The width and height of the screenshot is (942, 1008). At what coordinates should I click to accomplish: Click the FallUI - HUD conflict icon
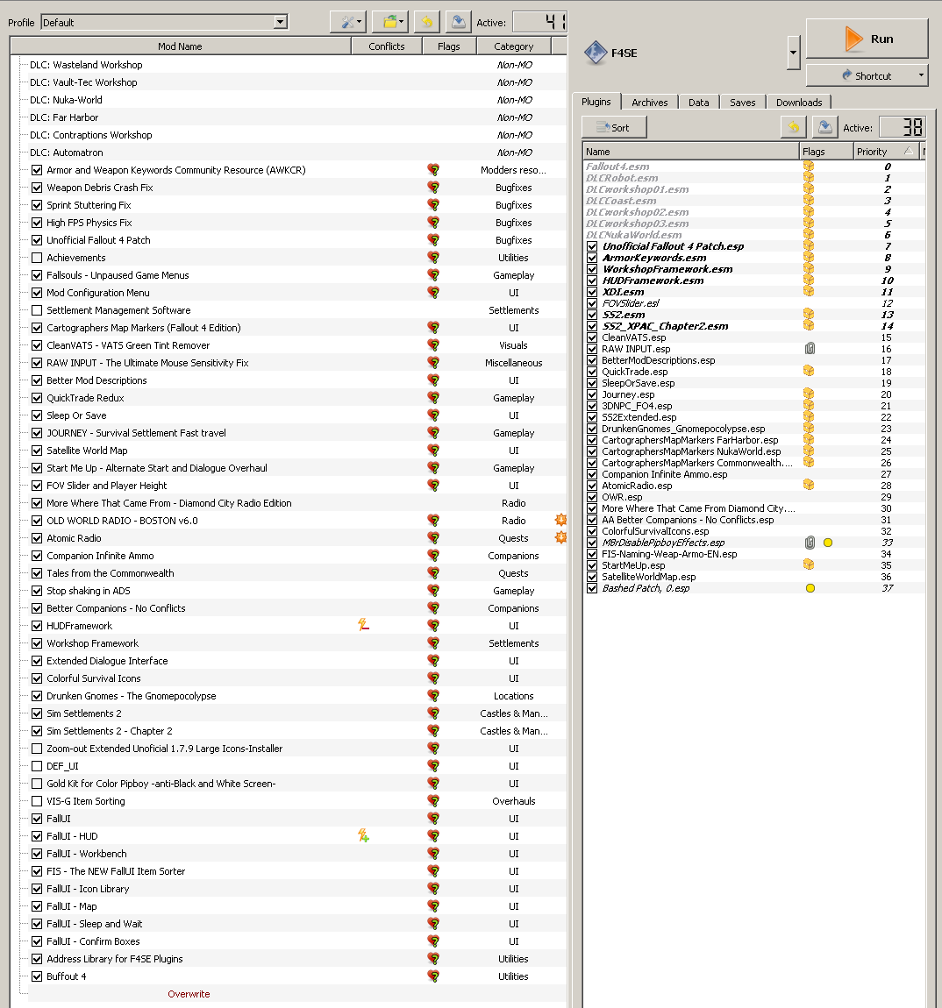(x=363, y=835)
